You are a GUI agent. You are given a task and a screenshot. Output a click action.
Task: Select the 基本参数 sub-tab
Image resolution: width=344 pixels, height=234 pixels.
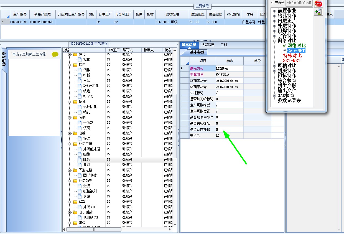click(x=197, y=52)
